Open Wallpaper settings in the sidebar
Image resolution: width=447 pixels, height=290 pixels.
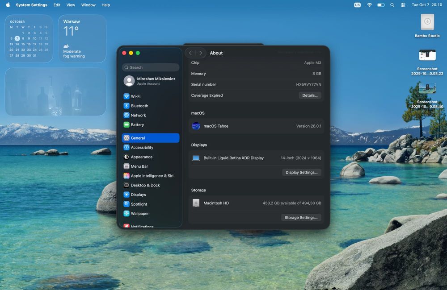tap(151, 213)
